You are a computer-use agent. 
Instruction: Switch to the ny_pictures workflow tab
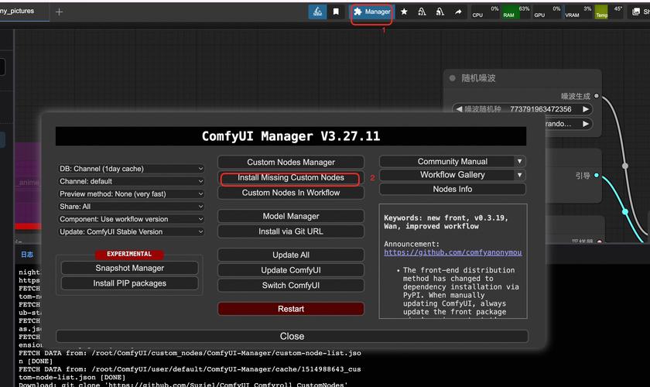19,11
